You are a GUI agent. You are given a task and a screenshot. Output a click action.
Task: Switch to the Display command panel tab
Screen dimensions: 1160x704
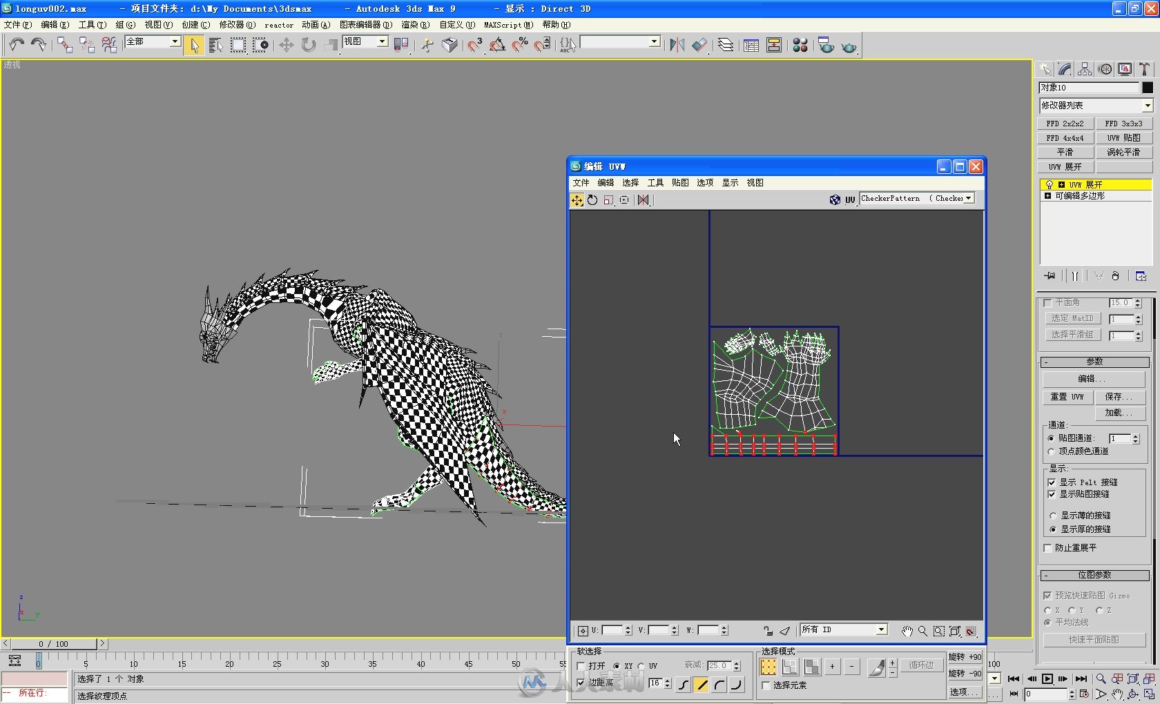[1125, 69]
